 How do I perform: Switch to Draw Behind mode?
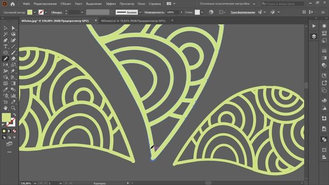(x=9, y=137)
